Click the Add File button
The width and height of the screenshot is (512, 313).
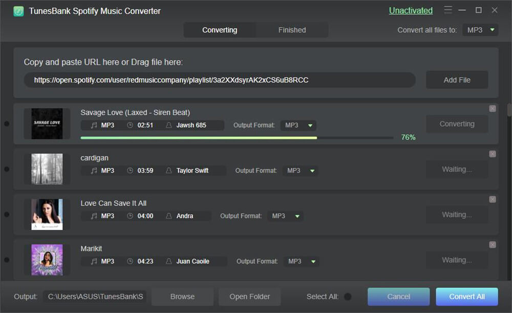(457, 80)
